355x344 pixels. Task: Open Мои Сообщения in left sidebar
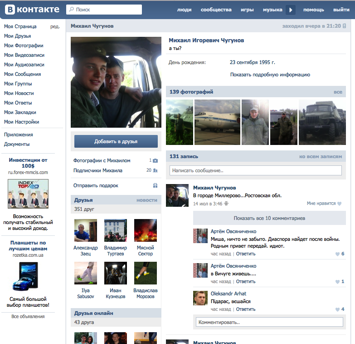[22, 74]
